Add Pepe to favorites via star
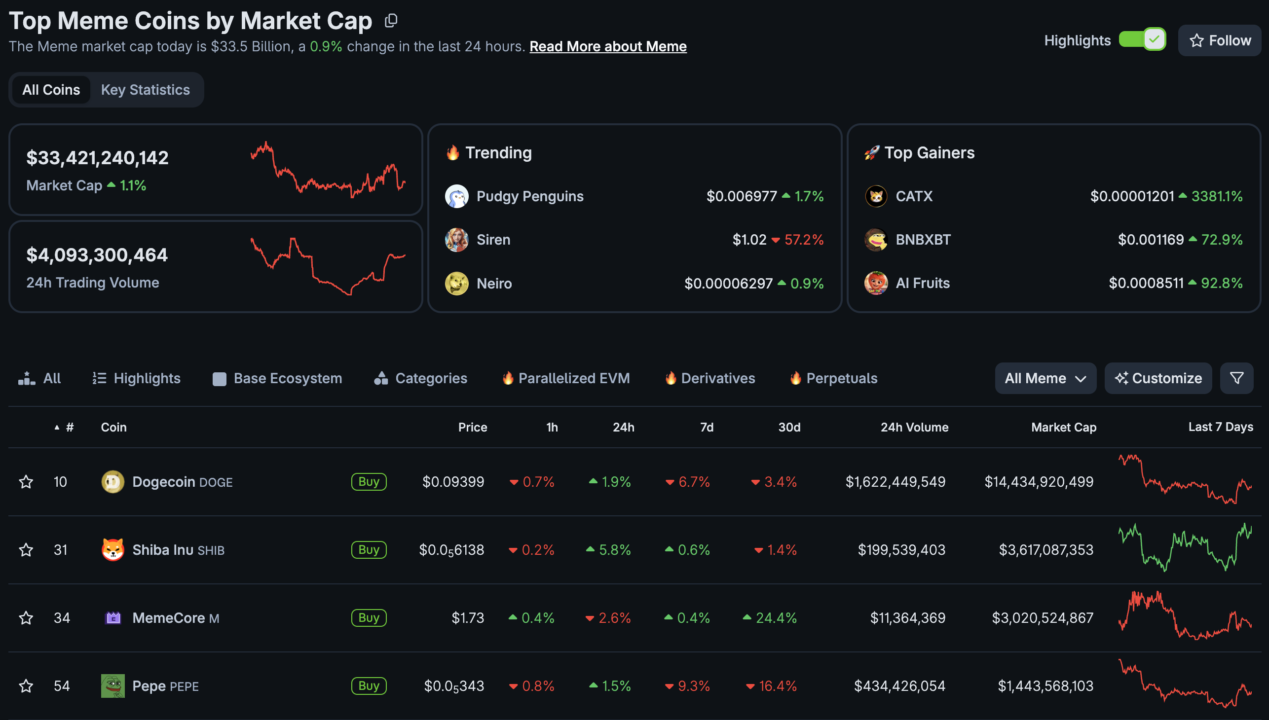The image size is (1269, 720). 26,686
